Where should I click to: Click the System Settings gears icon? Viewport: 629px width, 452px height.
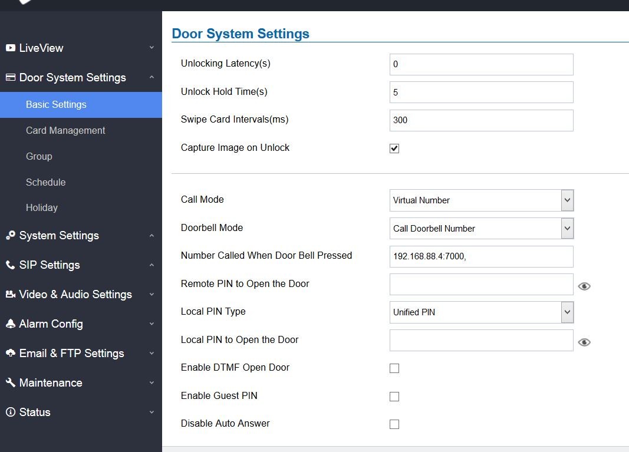click(x=11, y=235)
